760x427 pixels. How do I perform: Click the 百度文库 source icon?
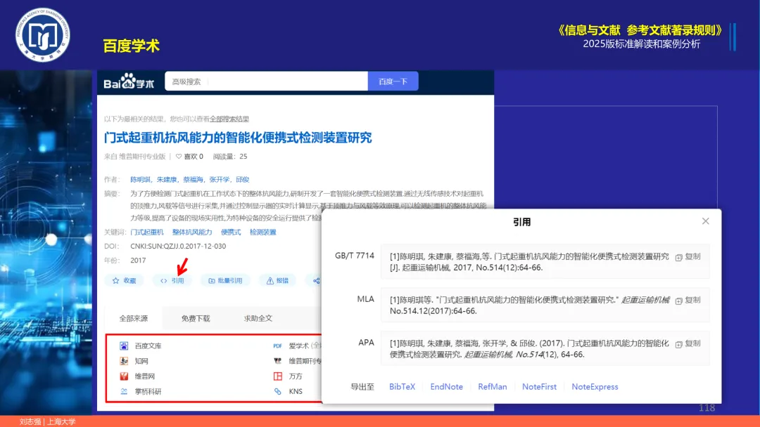[124, 346]
